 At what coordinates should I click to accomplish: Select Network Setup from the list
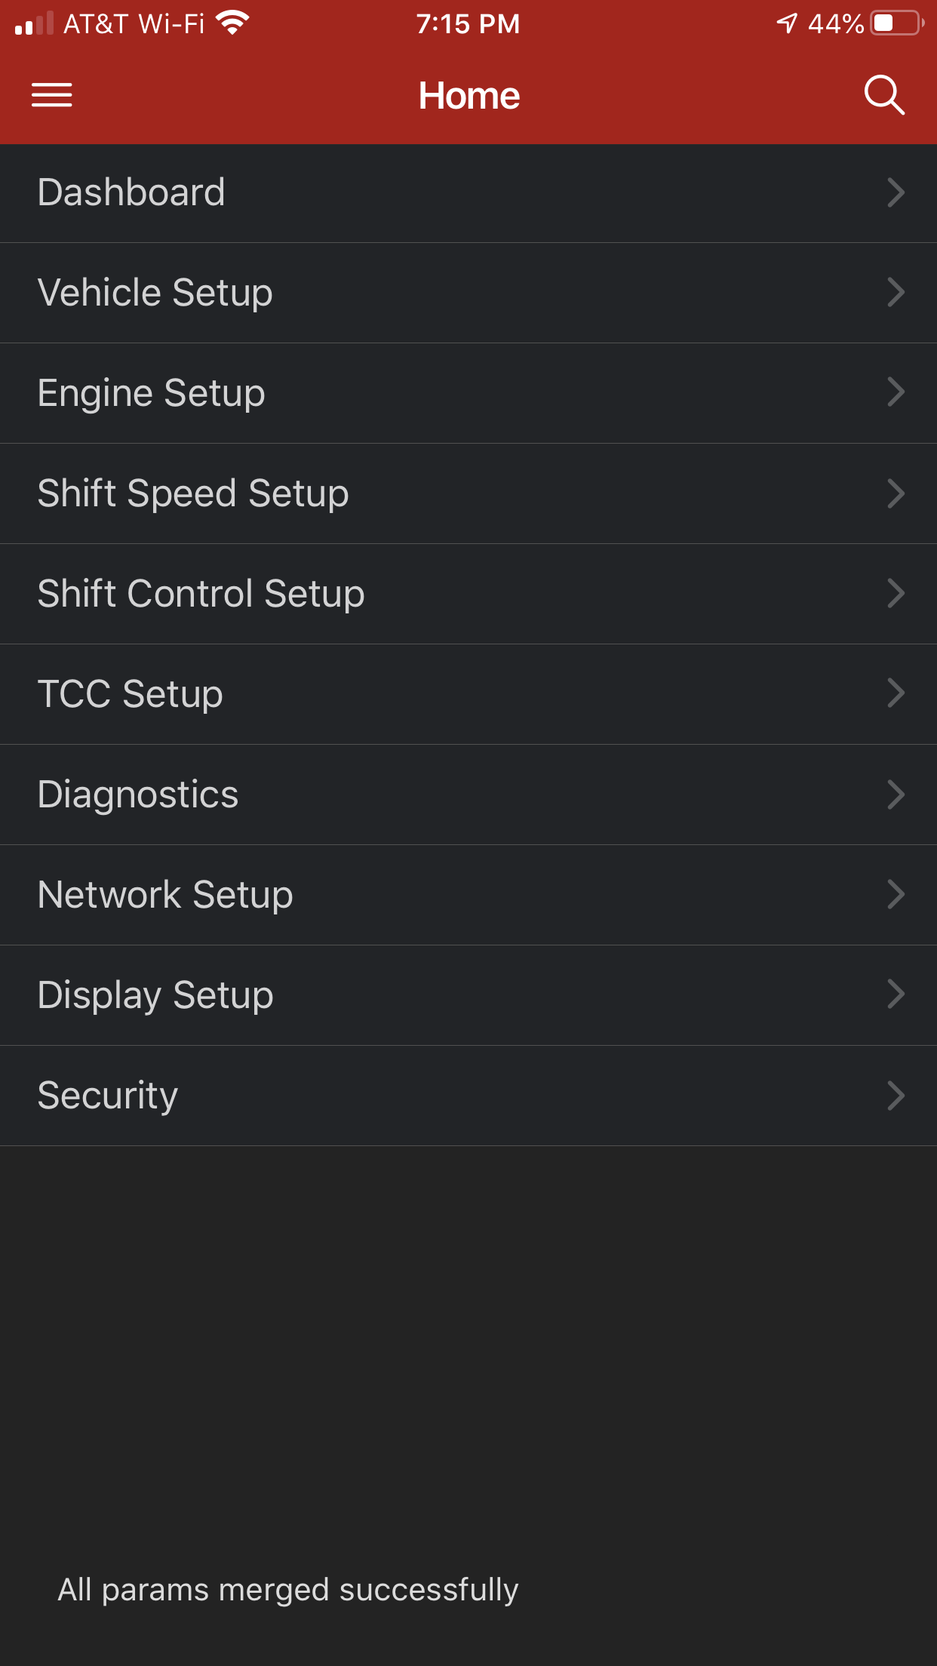(165, 895)
